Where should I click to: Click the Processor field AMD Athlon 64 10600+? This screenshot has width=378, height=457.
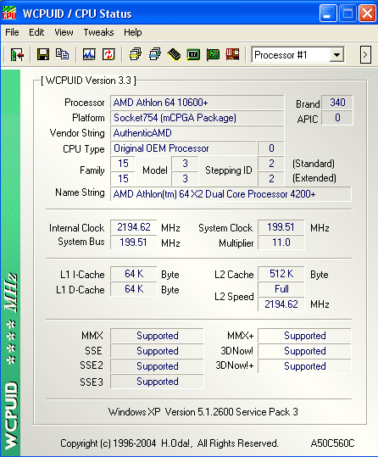point(197,103)
